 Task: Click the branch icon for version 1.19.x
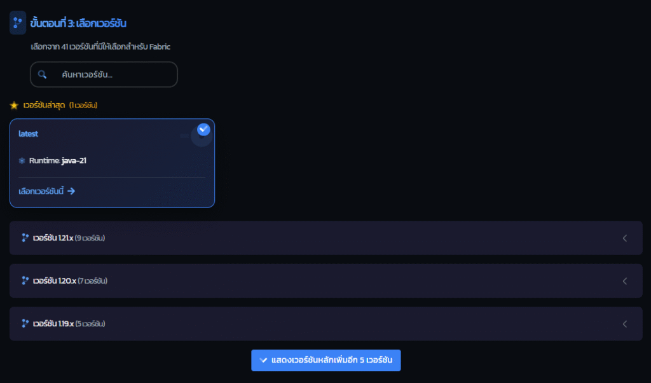tap(25, 324)
